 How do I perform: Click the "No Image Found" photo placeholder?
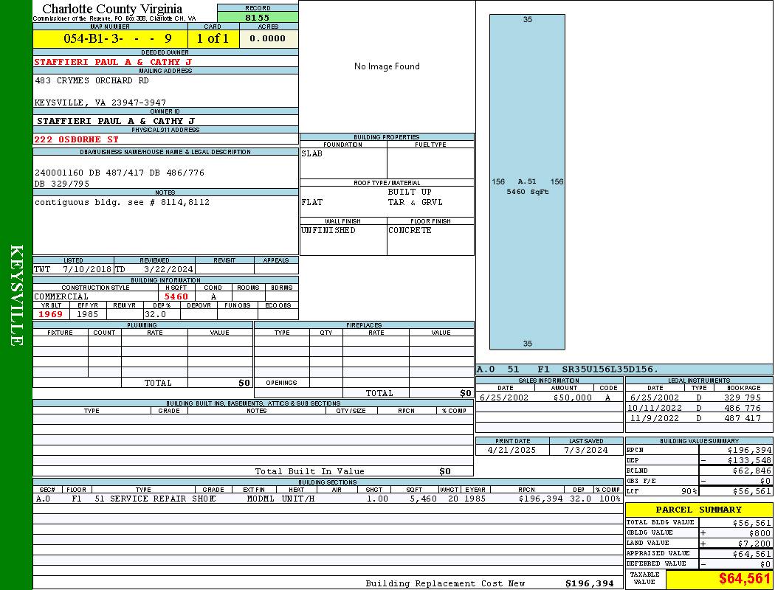click(x=387, y=66)
